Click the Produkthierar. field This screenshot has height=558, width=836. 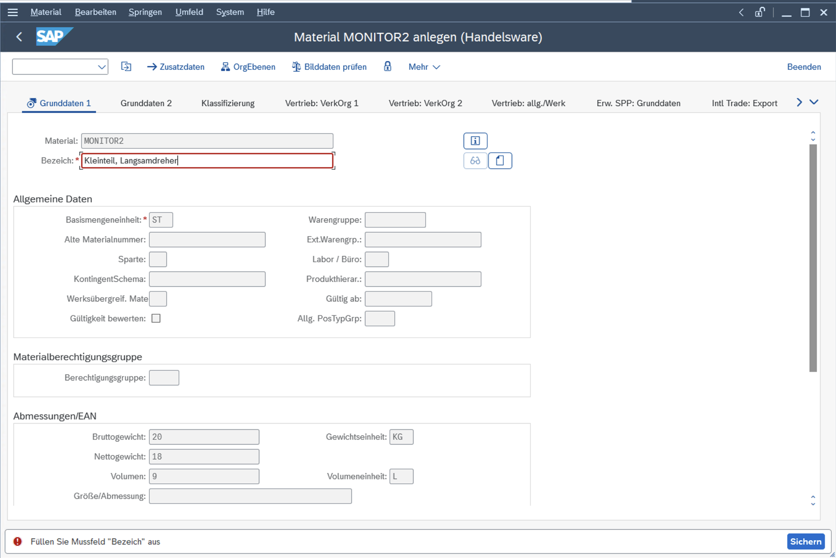(423, 279)
